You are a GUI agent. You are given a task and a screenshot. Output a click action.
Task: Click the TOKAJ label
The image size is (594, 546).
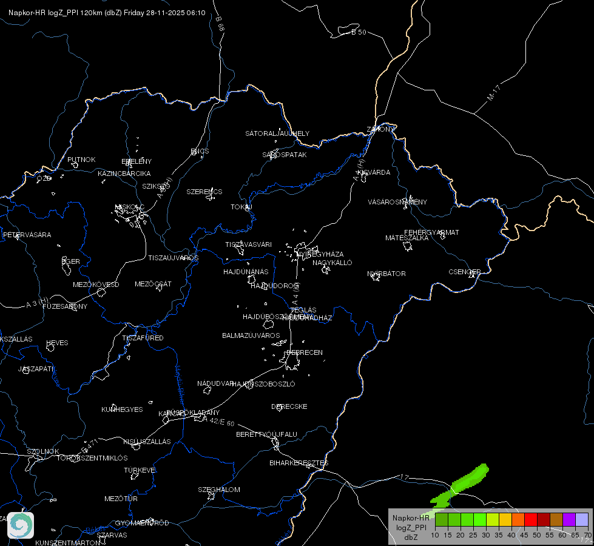tap(241, 207)
